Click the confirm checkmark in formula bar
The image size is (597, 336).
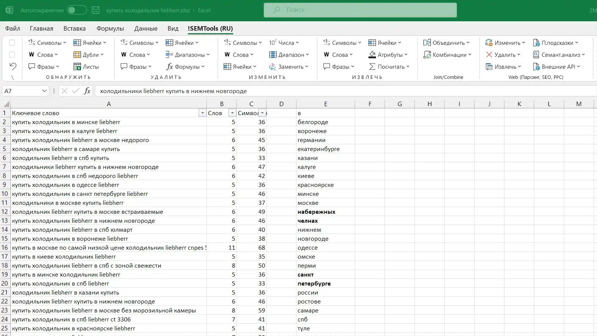point(76,91)
